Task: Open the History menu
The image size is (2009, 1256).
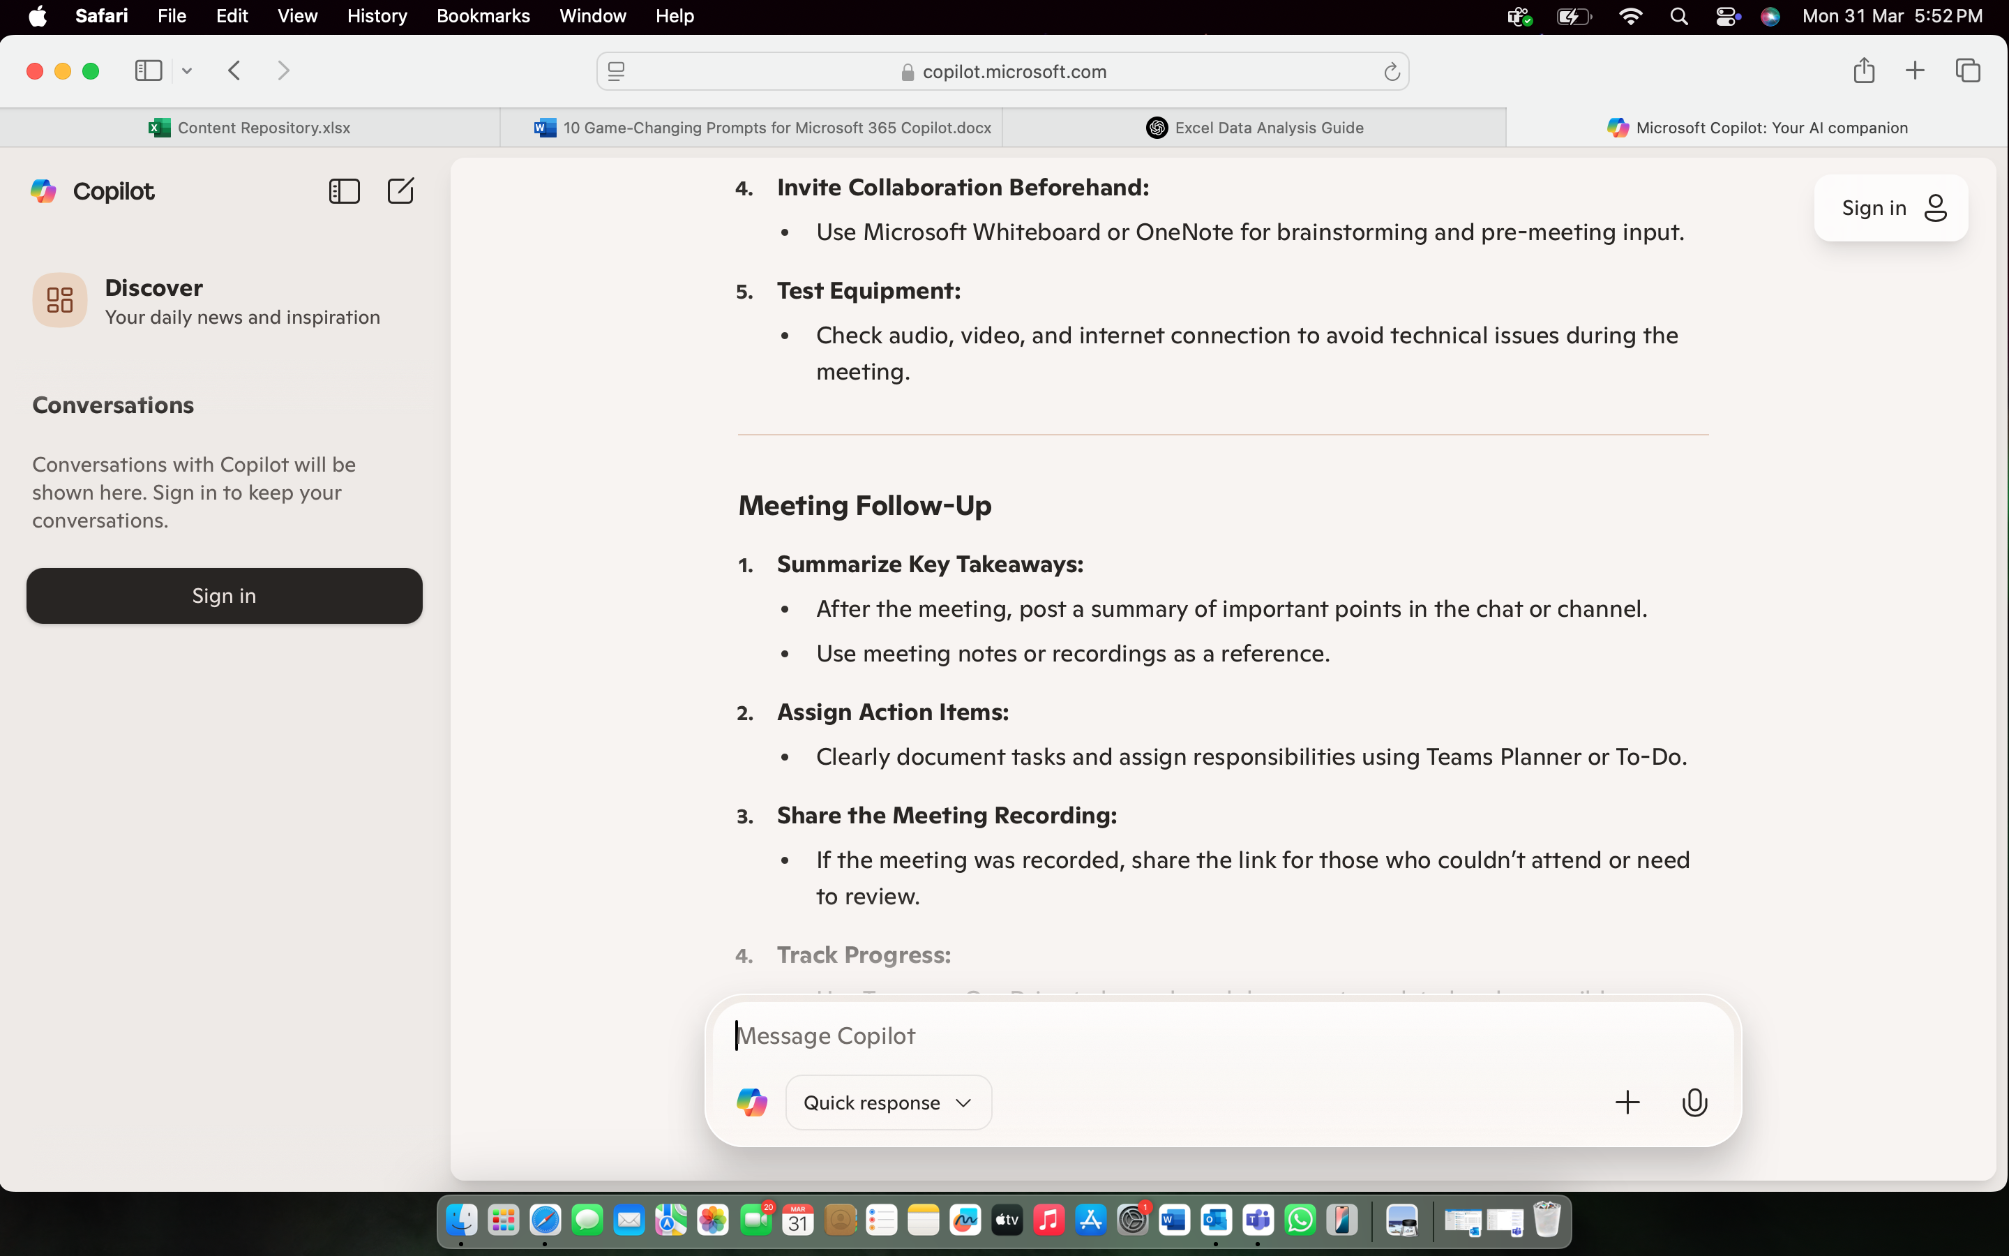Action: (x=377, y=17)
